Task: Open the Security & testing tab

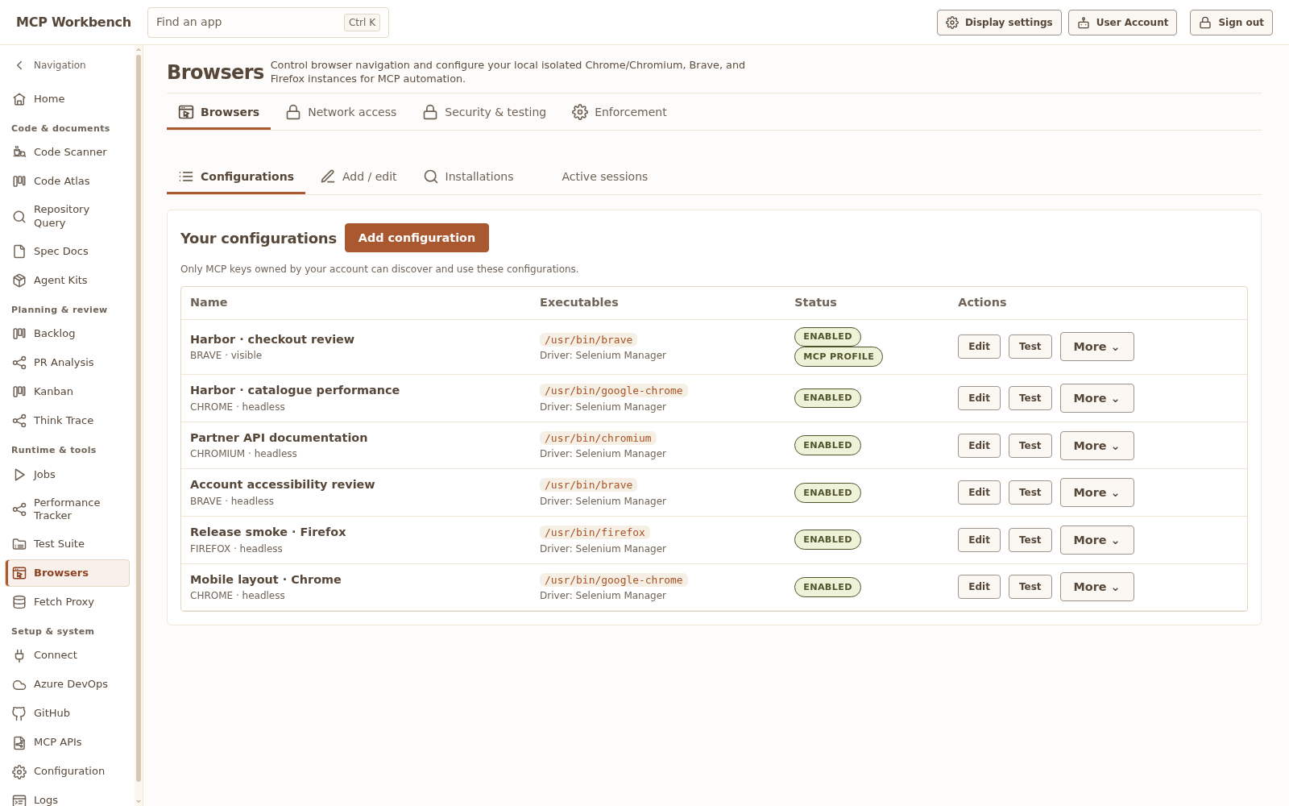Action: (x=484, y=112)
